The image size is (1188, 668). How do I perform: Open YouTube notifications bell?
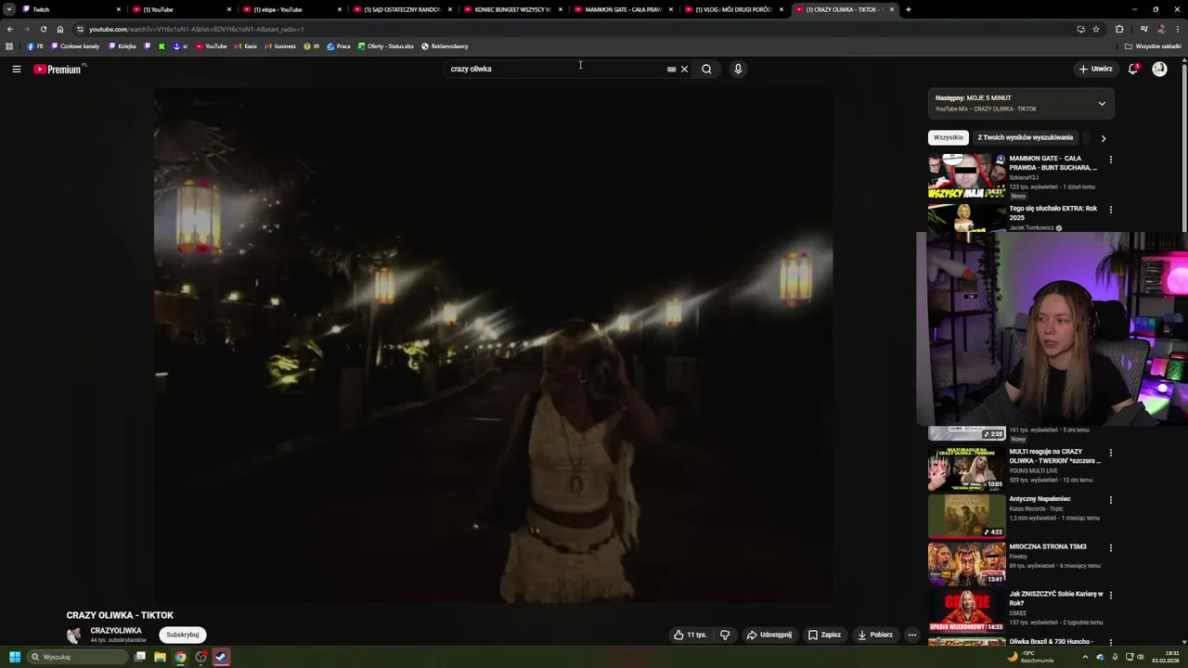(x=1132, y=69)
